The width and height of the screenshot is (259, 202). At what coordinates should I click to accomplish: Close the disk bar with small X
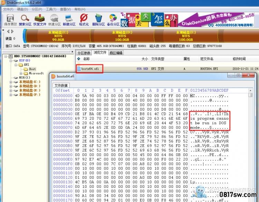coord(3,30)
